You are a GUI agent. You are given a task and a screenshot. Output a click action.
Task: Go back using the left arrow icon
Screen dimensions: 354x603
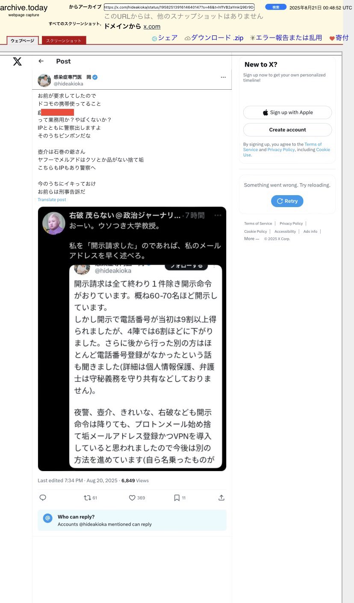pos(41,61)
